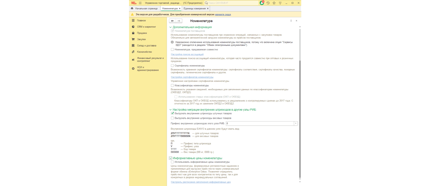
Task: Click the vertical scrollbar thumb
Action: (300, 119)
